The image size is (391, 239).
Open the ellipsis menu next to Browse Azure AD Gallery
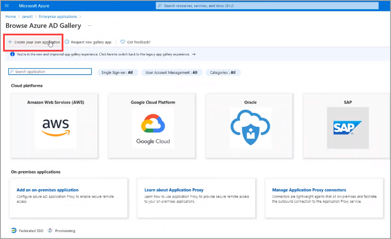90,26
